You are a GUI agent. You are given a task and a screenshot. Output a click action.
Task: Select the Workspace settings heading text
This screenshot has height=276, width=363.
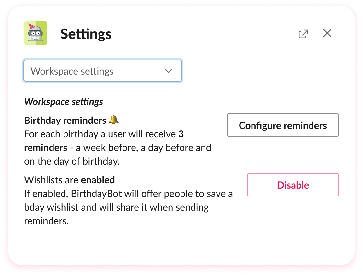[63, 101]
